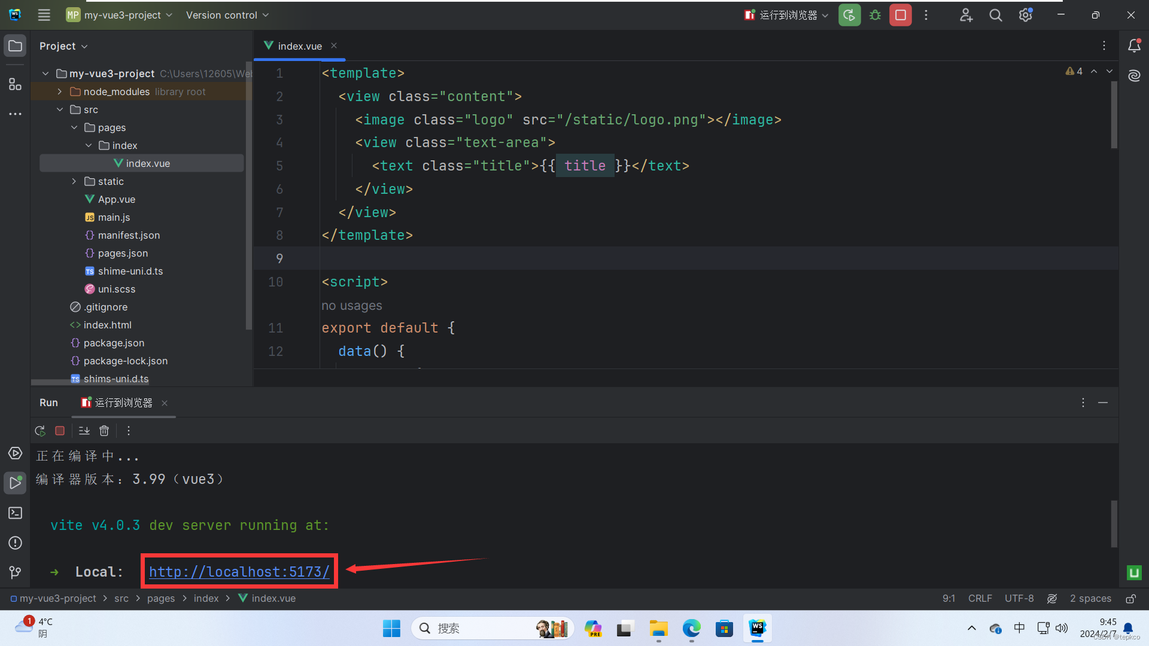Open editor tab options menu
Viewport: 1149px width, 646px height.
click(x=1104, y=46)
